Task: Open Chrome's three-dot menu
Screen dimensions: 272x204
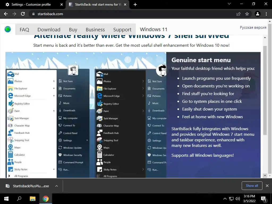Action: [266, 14]
